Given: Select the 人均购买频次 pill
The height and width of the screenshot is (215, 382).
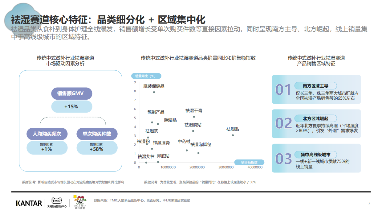Looking at the screenshot, I should pyautogui.click(x=47, y=134).
